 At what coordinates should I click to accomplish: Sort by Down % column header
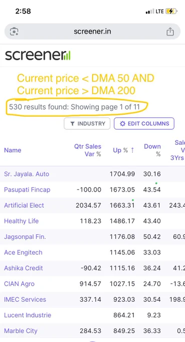pyautogui.click(x=152, y=150)
